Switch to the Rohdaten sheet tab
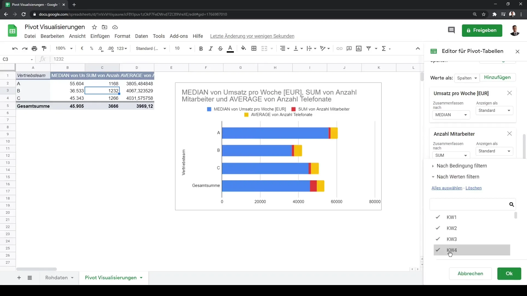The height and width of the screenshot is (296, 527). [x=59, y=278]
